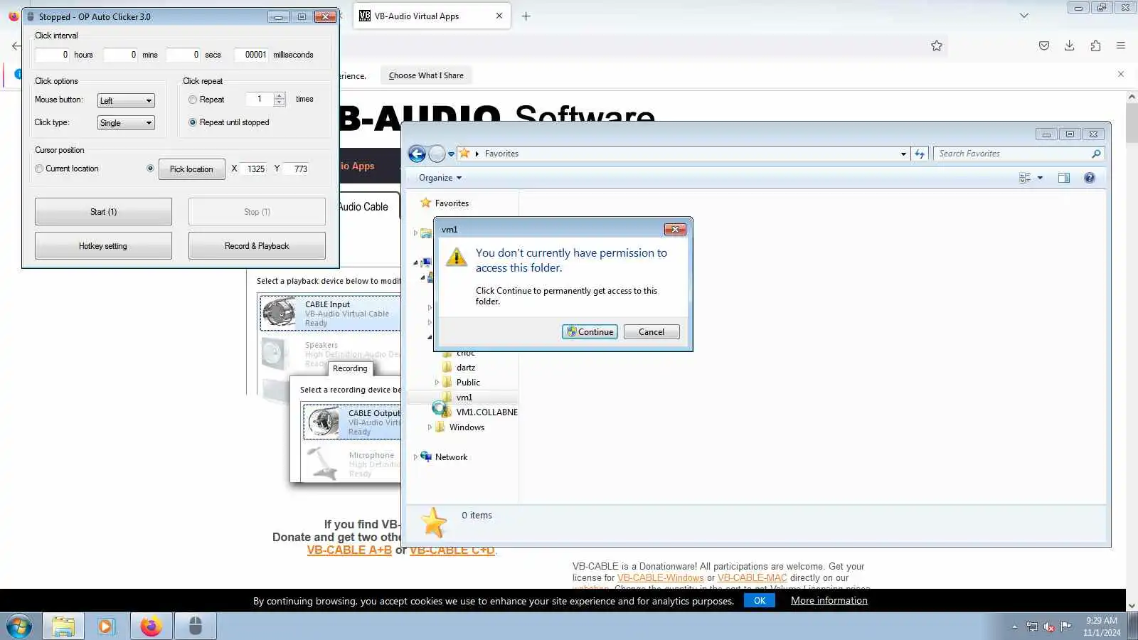
Task: Click the network icon in the system tray
Action: click(x=1032, y=626)
